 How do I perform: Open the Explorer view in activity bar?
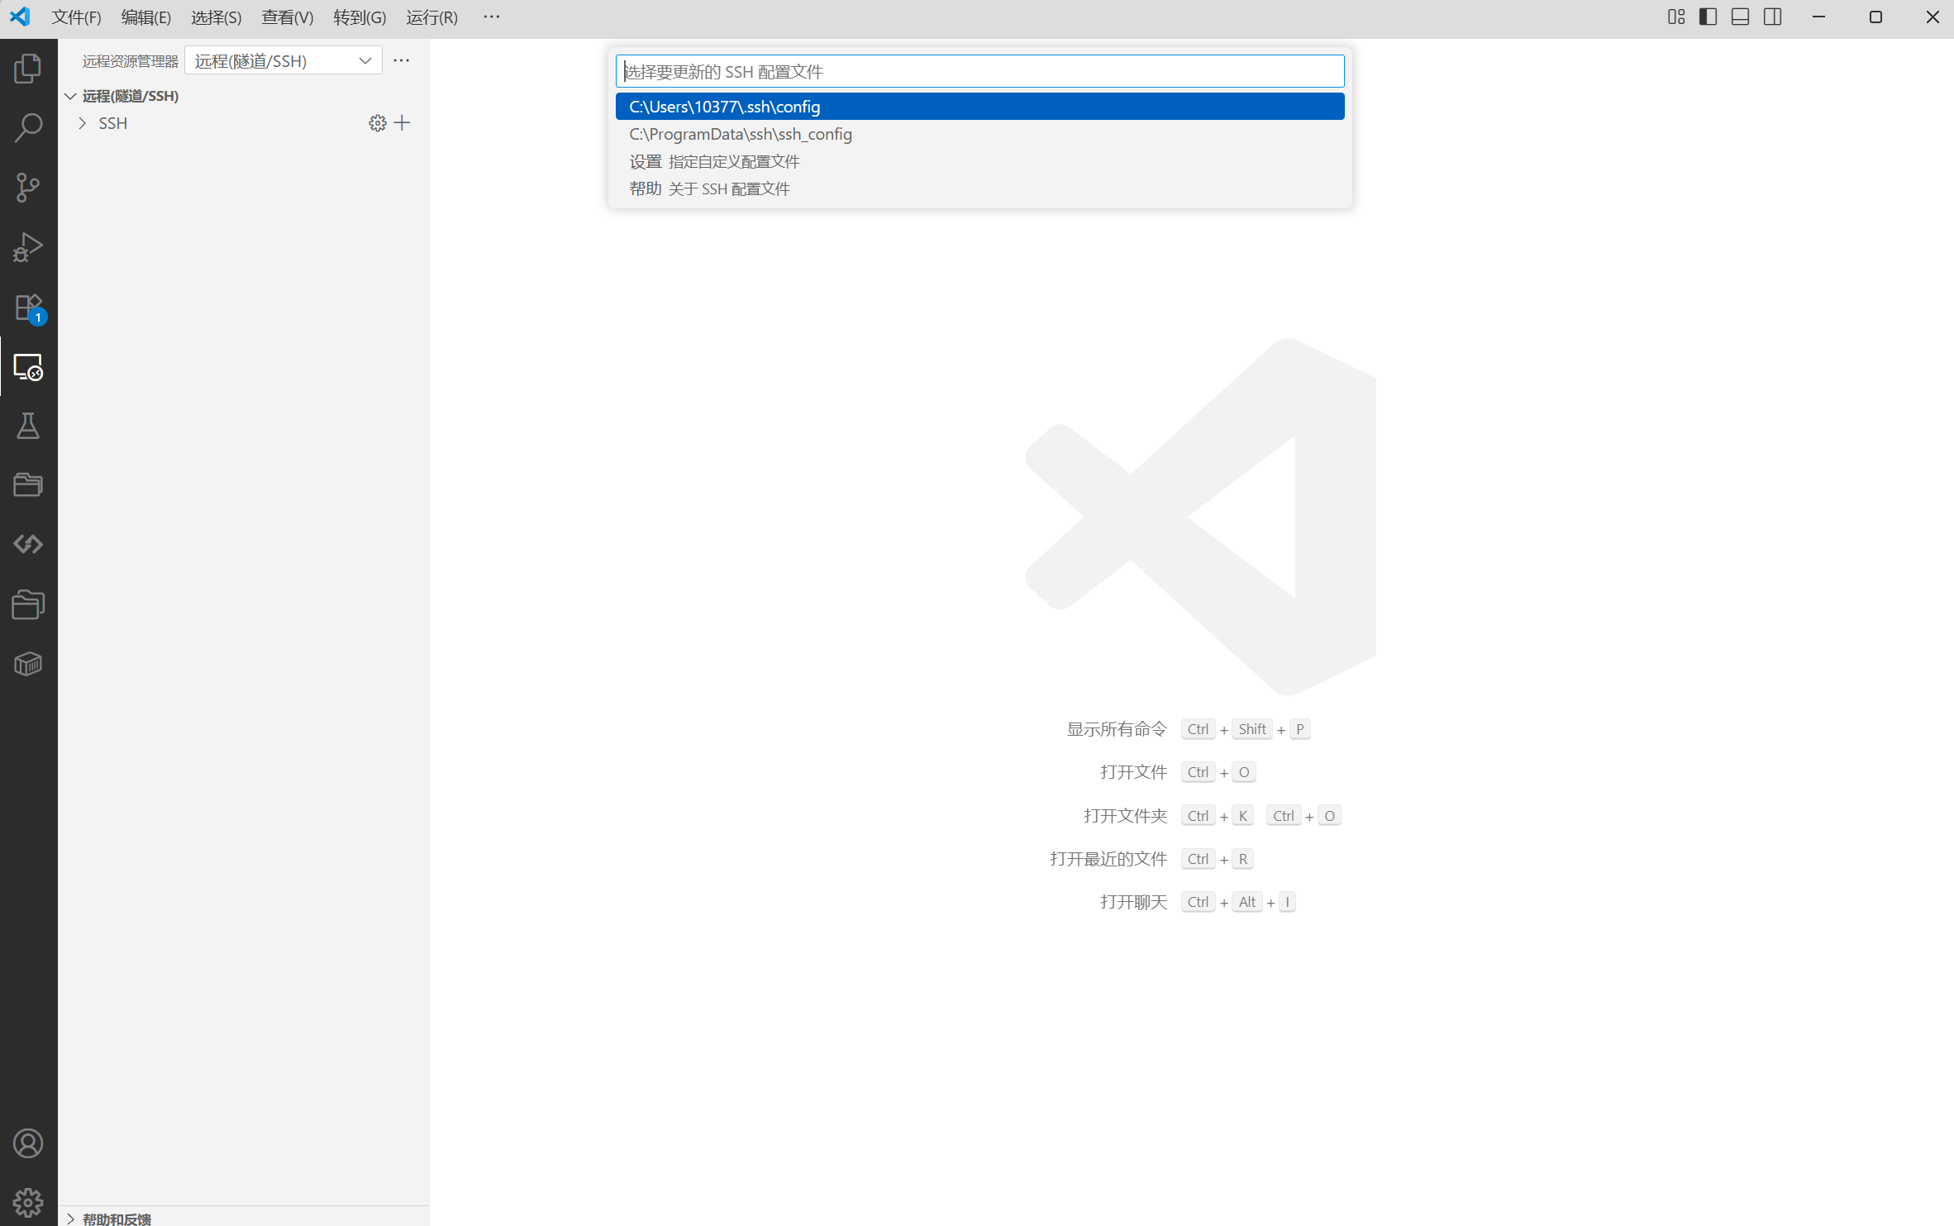[x=28, y=69]
